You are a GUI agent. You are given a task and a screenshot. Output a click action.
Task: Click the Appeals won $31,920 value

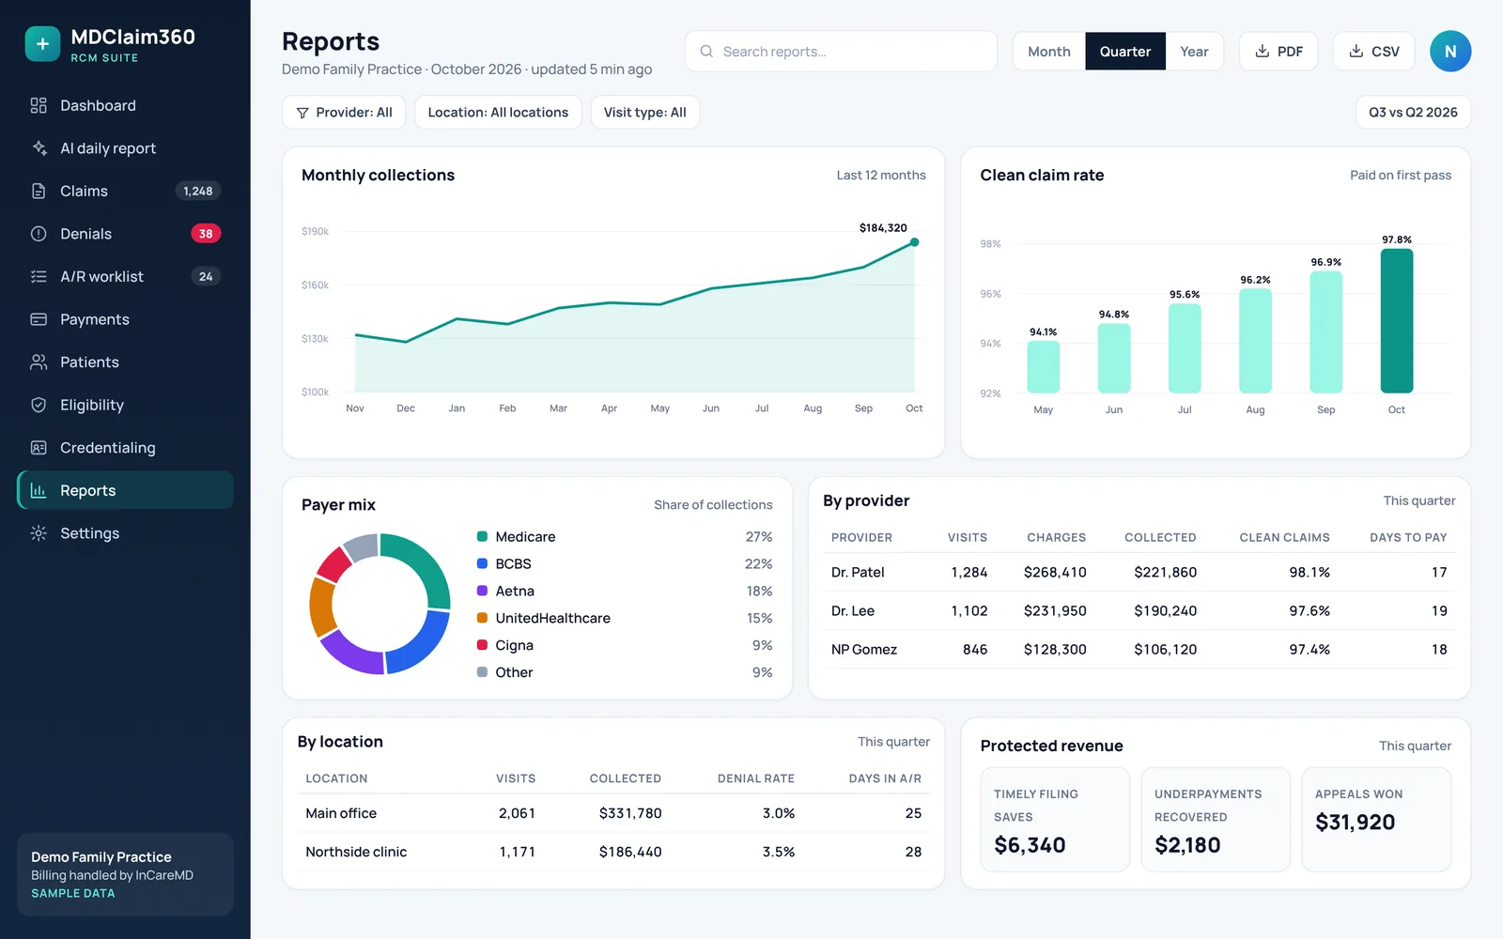(1355, 823)
